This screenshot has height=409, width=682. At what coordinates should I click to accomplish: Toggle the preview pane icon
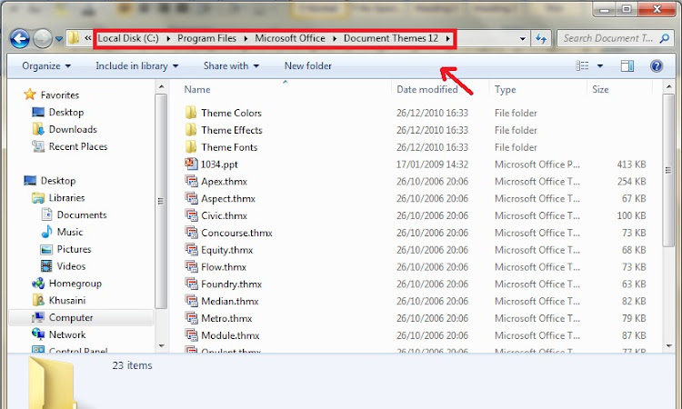coord(627,65)
